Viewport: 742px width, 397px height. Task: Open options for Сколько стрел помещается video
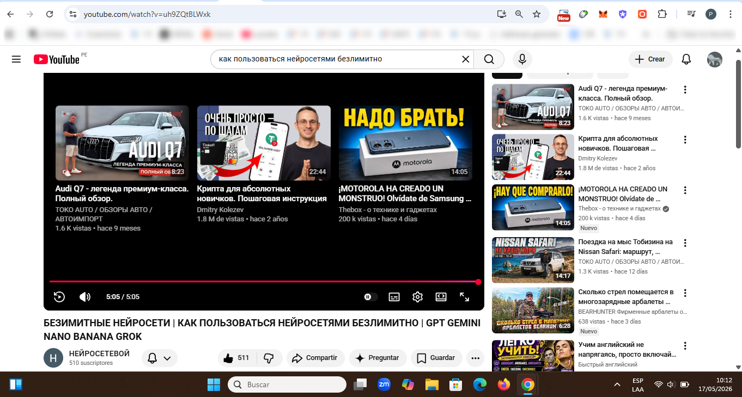point(685,293)
